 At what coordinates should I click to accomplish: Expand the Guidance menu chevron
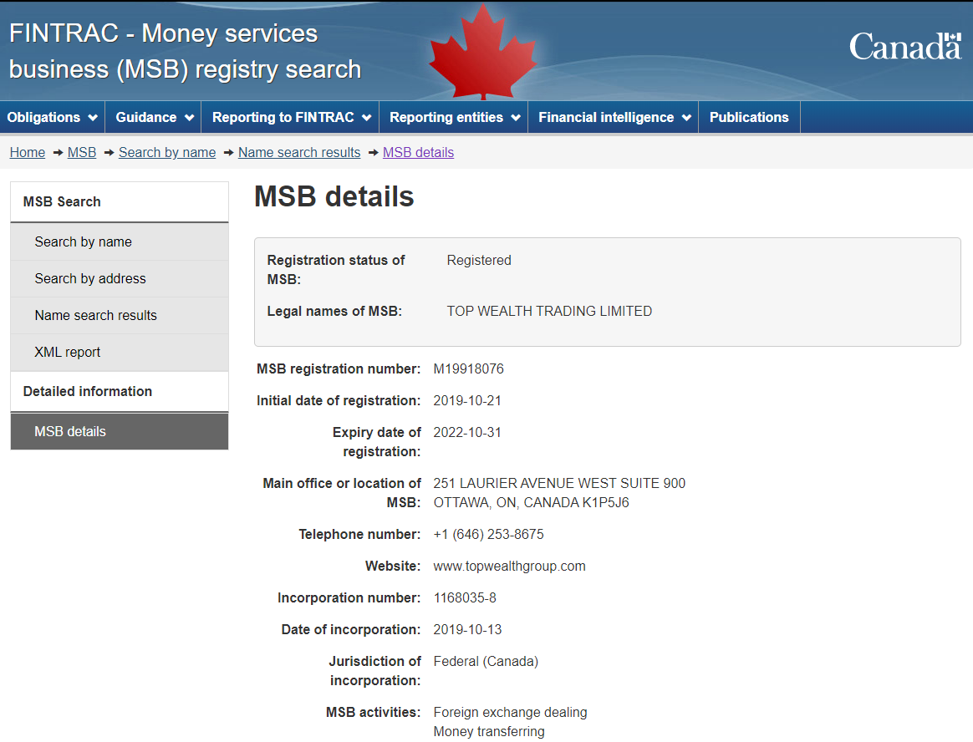[x=189, y=117]
